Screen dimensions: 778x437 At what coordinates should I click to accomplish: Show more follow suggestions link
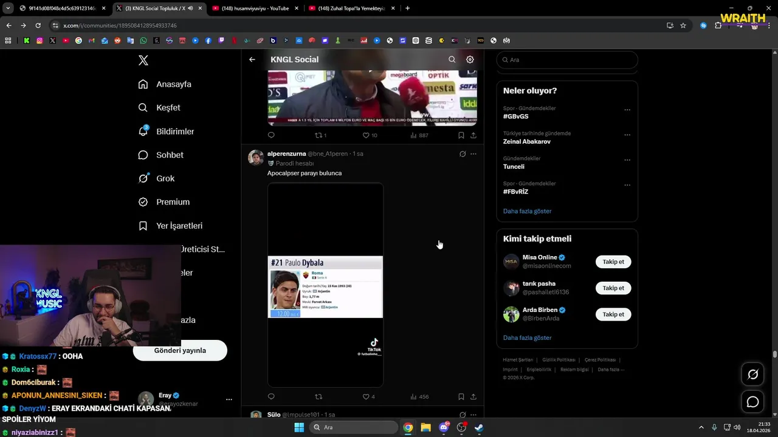tap(527, 337)
